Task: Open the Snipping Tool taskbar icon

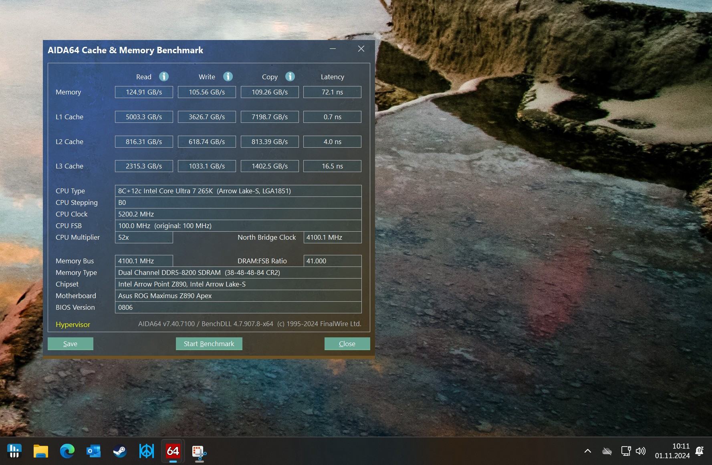Action: (199, 452)
